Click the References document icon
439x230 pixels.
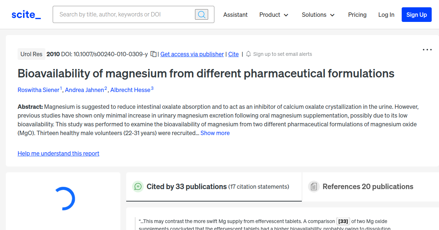click(x=314, y=187)
